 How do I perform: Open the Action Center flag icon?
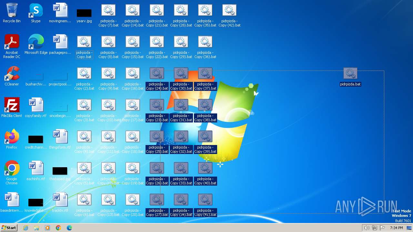[x=383, y=228]
